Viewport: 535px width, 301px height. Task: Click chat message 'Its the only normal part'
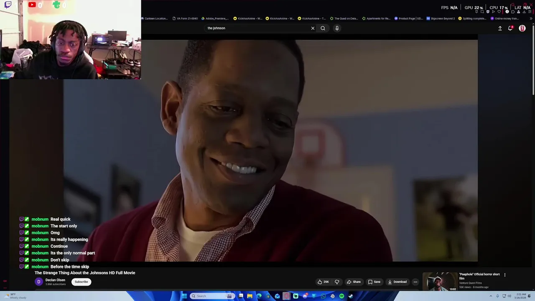73,253
